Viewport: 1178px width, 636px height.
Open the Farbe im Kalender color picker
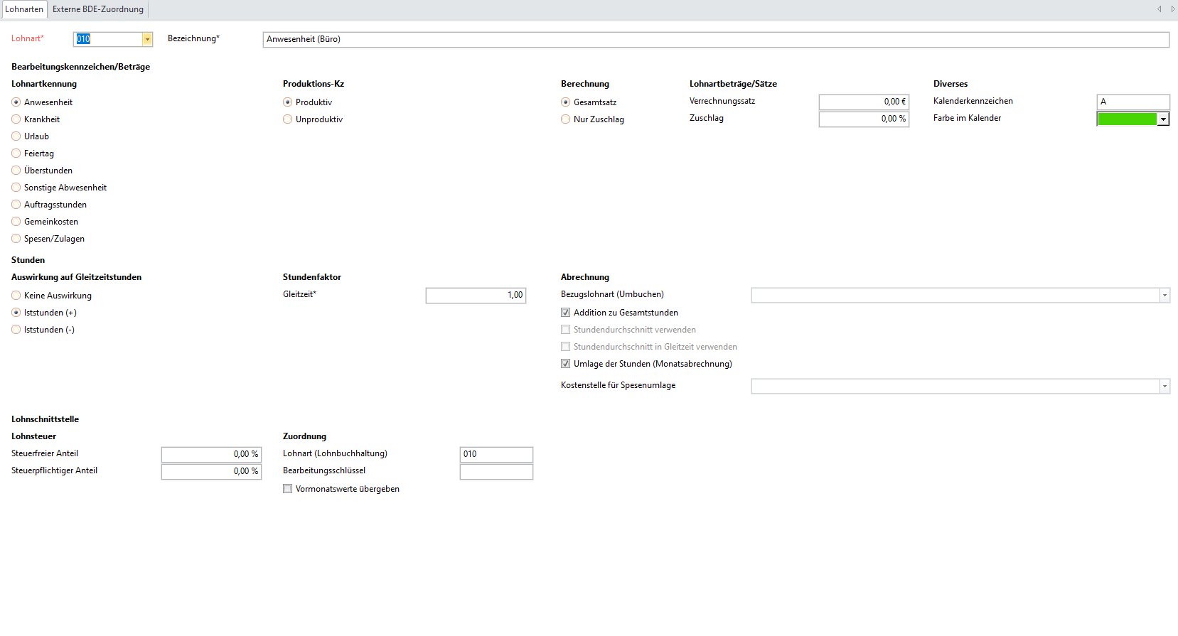(x=1163, y=119)
